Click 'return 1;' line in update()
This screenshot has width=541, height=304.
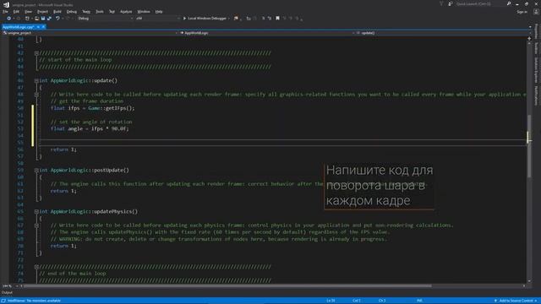[63, 149]
